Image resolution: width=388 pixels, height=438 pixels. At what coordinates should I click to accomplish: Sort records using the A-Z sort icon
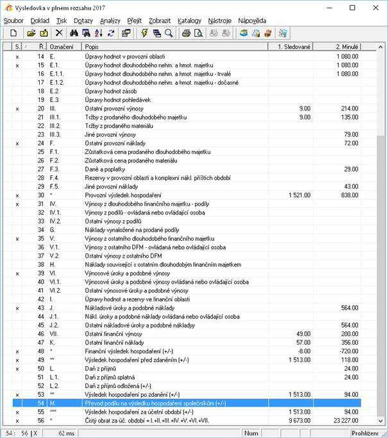[99, 33]
